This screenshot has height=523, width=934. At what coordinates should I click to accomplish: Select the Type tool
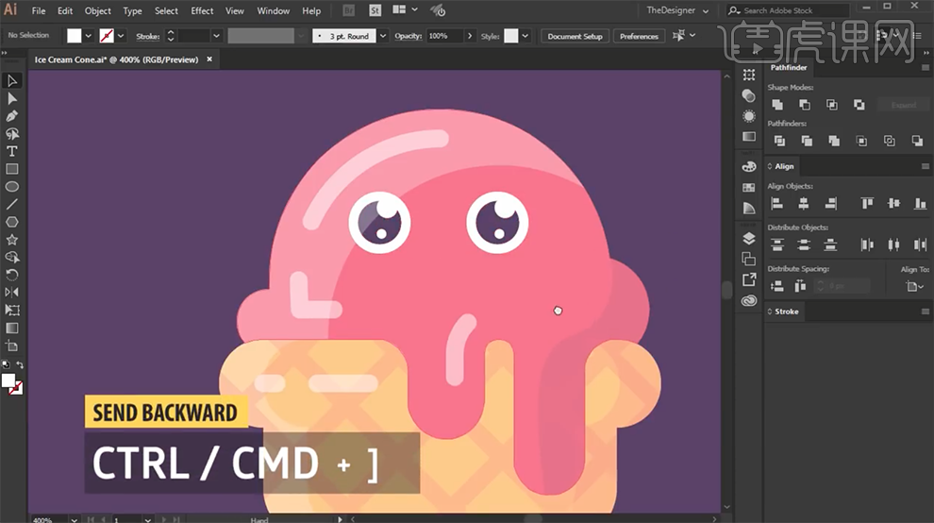tap(12, 151)
